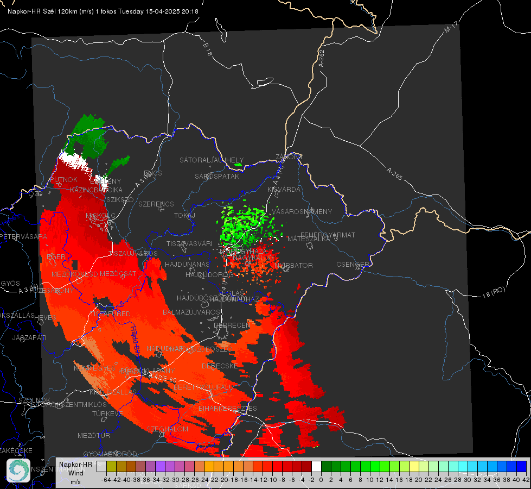Click the SZEGHALOM label
531x489 pixels.
click(167, 429)
